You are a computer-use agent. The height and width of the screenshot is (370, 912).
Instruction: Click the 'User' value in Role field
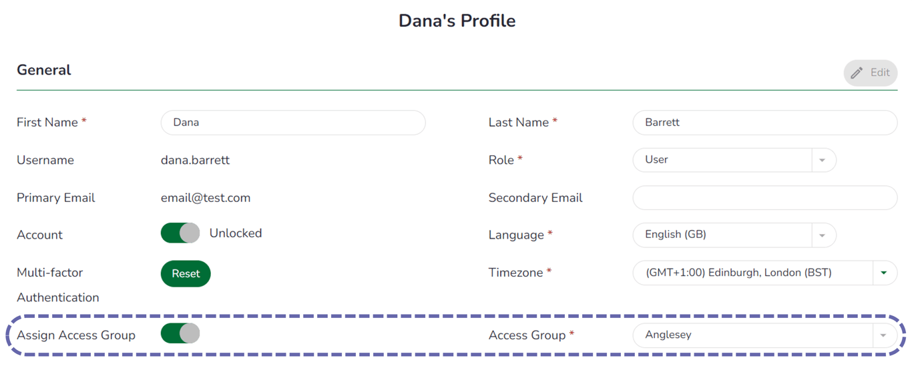656,160
